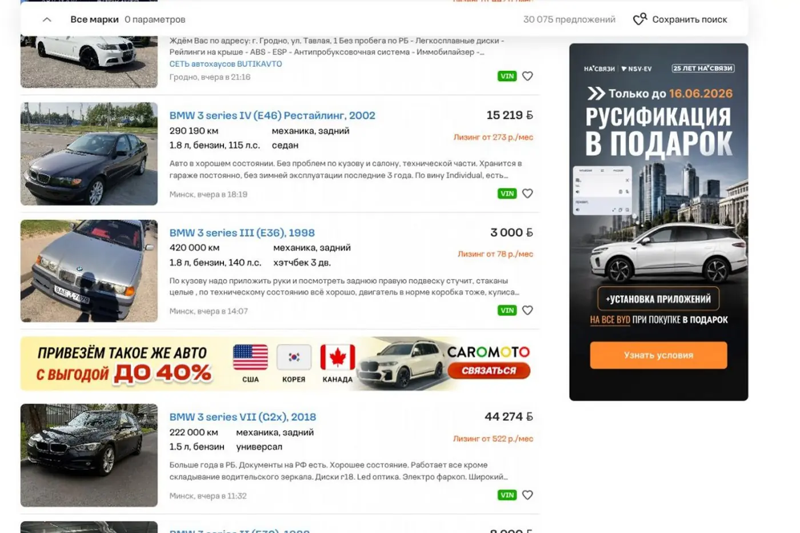800x533 pixels.
Task: Click the Korea flag in CAROMOTO banner
Action: pyautogui.click(x=294, y=358)
